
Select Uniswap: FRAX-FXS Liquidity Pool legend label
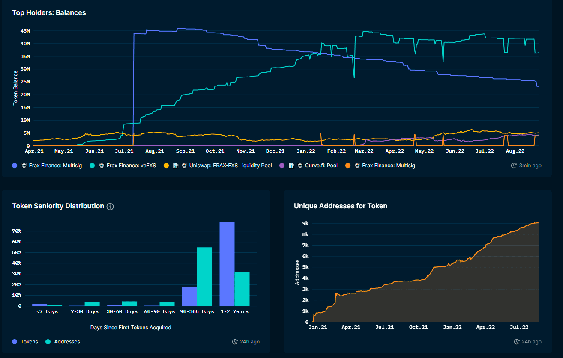(230, 166)
